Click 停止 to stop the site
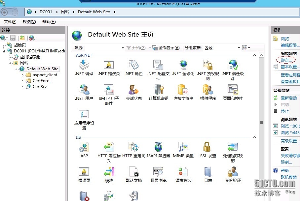300x201 pixels. pyautogui.click(x=285, y=111)
